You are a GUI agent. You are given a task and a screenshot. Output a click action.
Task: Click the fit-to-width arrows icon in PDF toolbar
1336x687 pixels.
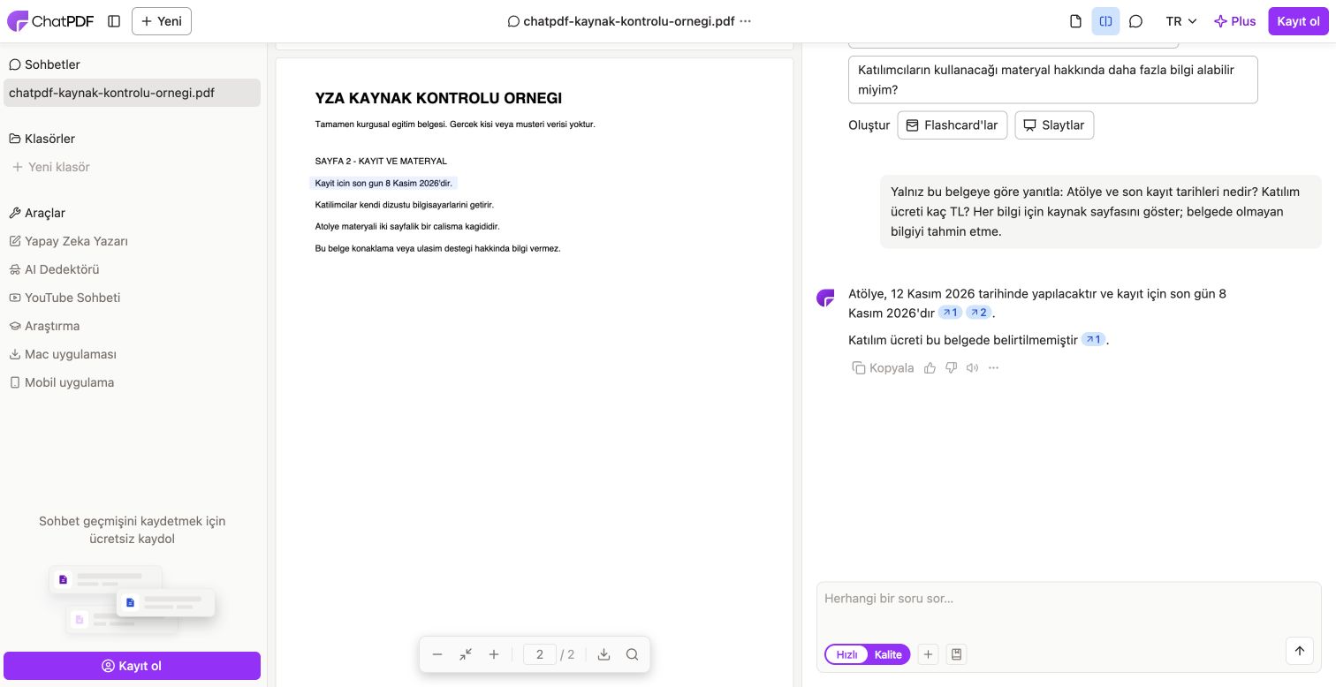click(466, 654)
